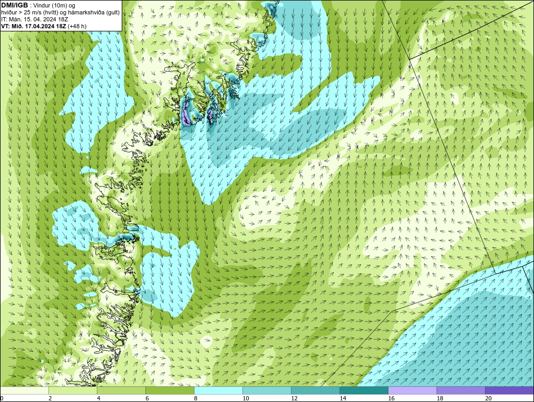Click the legend value label 20
This screenshot has width=534, height=402.
point(489,398)
